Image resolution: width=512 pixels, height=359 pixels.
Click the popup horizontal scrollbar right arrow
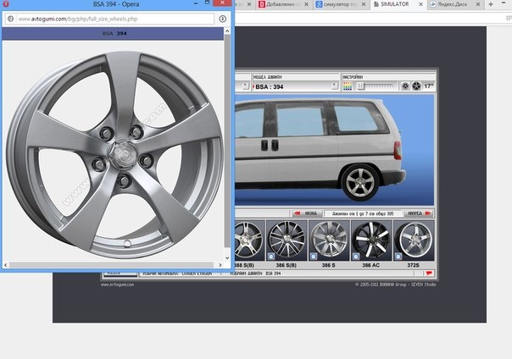pos(220,265)
